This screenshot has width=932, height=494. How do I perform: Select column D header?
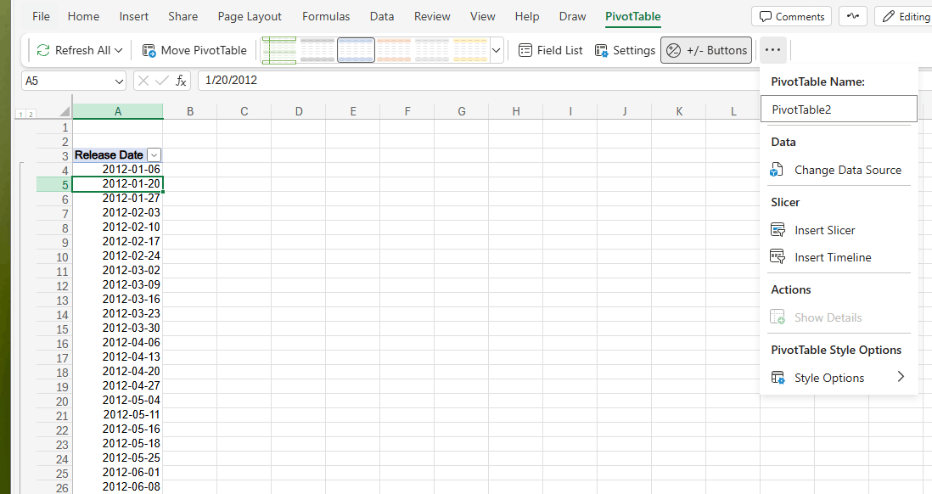click(299, 111)
